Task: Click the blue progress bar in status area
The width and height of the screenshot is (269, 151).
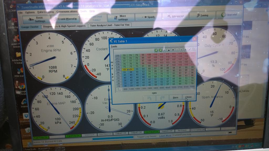Action: (x=113, y=138)
